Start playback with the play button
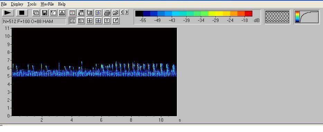The image size is (323, 132). (8, 13)
